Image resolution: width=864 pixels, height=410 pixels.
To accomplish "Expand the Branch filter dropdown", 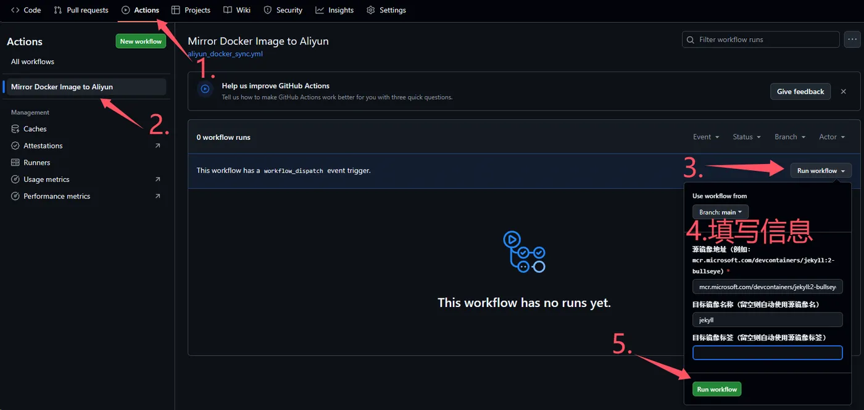I will pyautogui.click(x=790, y=137).
